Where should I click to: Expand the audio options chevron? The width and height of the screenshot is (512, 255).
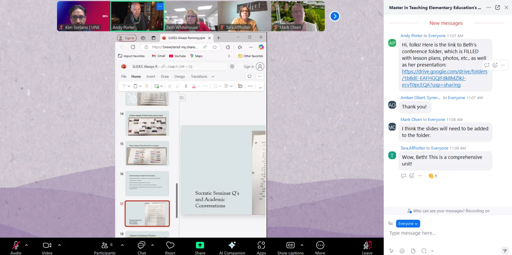point(27,245)
